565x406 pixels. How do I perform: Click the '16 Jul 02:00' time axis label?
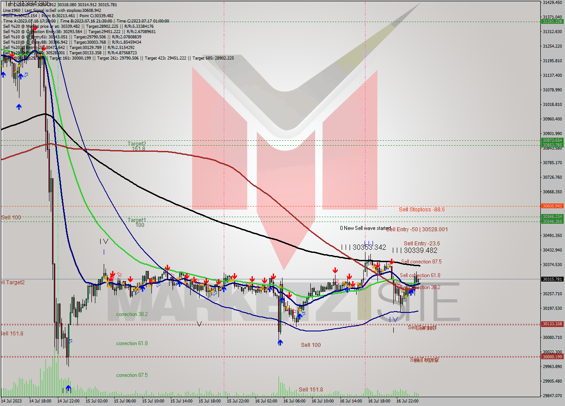tap(266, 401)
